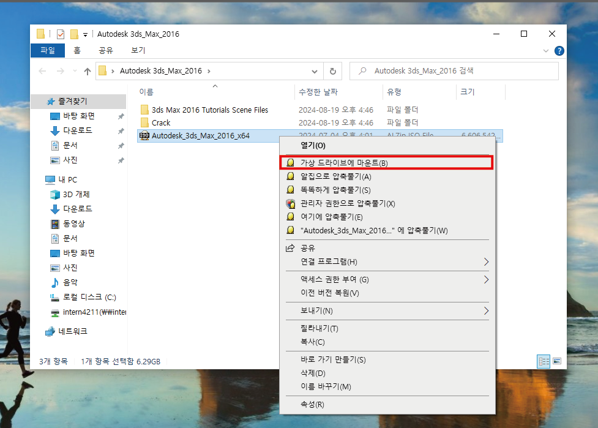The image size is (598, 428).
Task: Click the back navigation arrow
Action: point(42,71)
